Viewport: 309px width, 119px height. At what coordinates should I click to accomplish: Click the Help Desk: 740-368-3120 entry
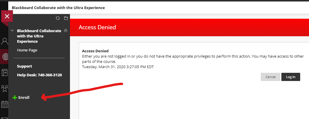pyautogui.click(x=39, y=75)
